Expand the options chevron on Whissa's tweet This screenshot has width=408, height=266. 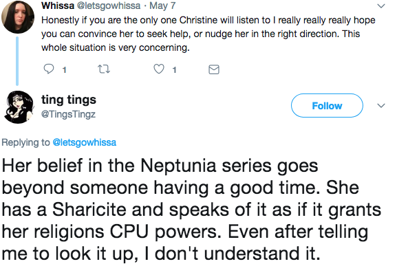381,5
